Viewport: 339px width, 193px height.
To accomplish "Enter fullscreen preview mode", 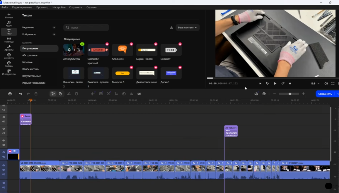I will [333, 84].
